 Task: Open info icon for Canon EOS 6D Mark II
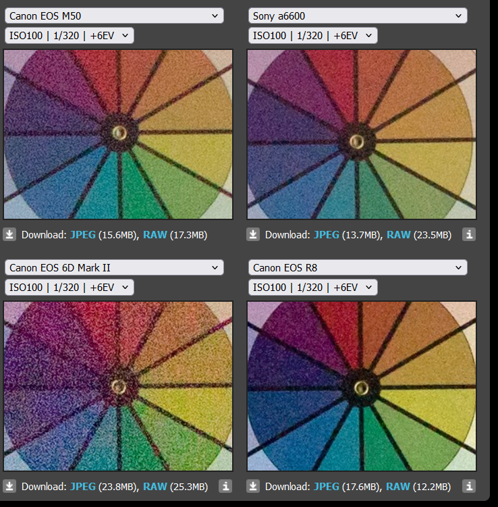(x=225, y=486)
